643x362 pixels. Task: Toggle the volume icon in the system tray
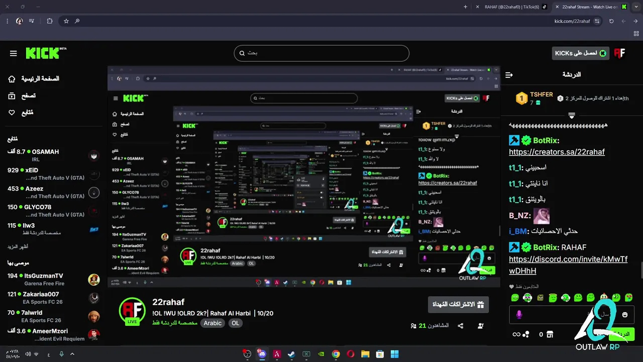pos(28,354)
